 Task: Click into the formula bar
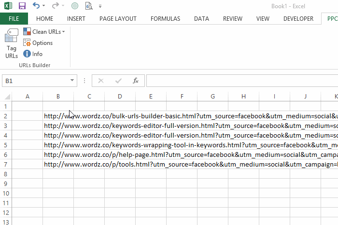coord(242,81)
